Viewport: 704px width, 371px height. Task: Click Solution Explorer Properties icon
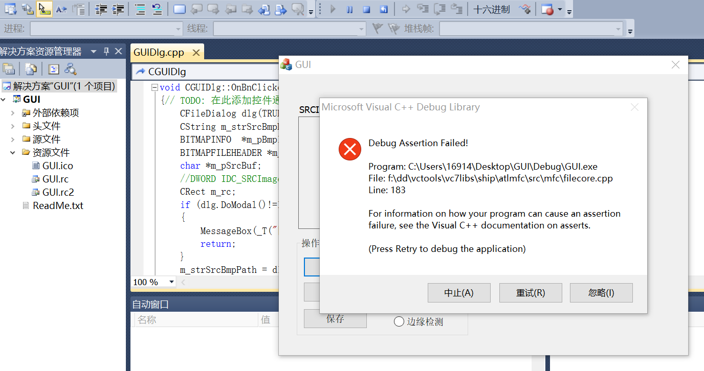[x=9, y=69]
